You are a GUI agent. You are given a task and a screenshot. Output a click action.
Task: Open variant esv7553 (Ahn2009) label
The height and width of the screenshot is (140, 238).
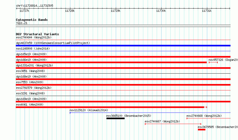pos(30,82)
